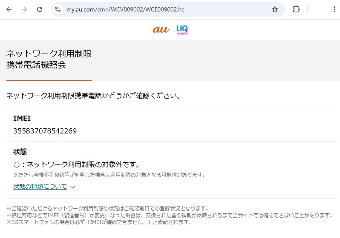
Task: Click footnote ※修理対応などでIMEI（製造番号）
Action: click(170, 215)
